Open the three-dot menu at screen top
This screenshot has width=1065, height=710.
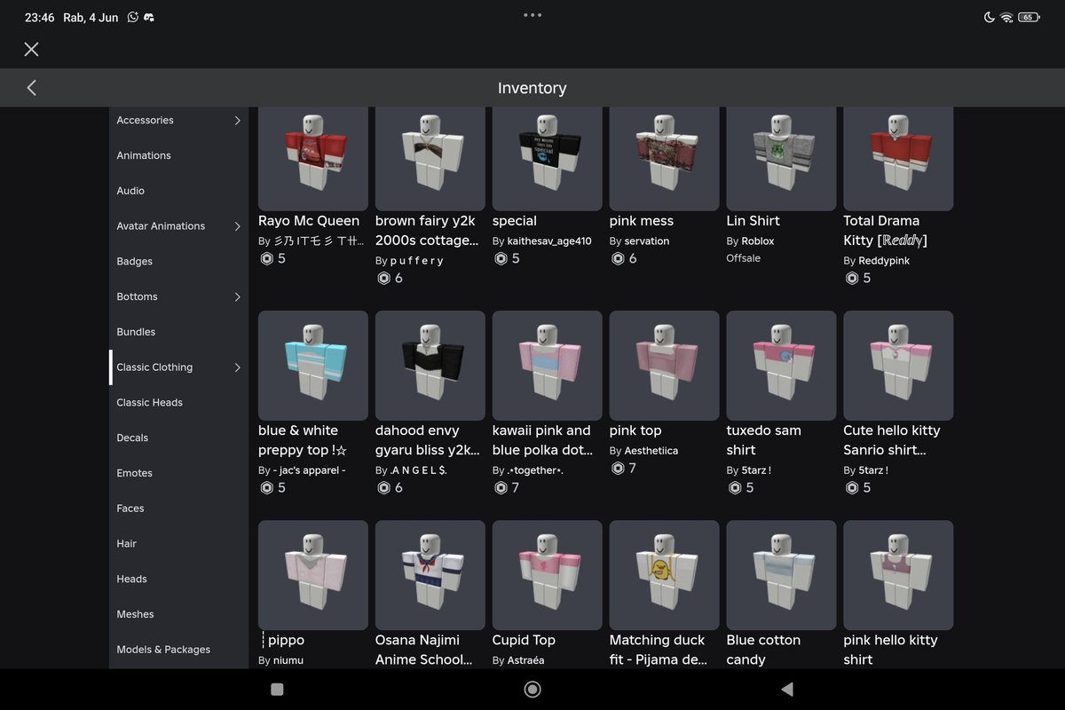click(532, 14)
